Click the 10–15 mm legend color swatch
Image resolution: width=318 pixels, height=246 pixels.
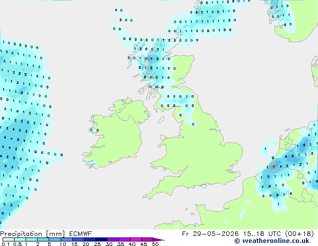coord(66,239)
